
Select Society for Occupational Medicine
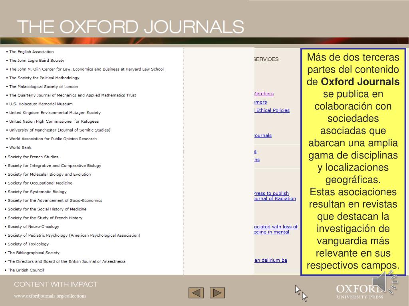click(40, 183)
